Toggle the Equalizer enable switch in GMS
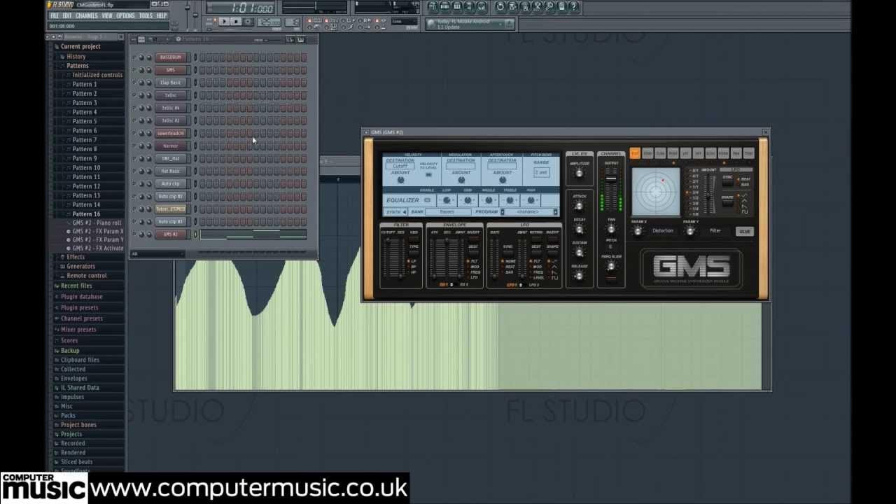Viewport: 896px width, 504px height. [427, 200]
